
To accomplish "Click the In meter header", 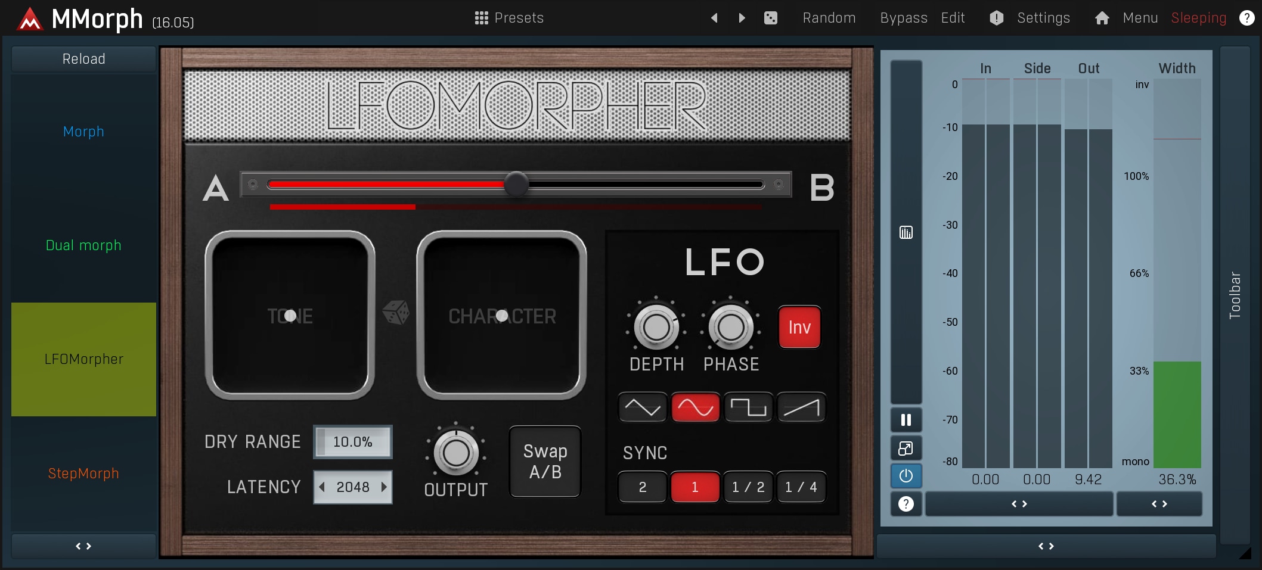I will [986, 68].
